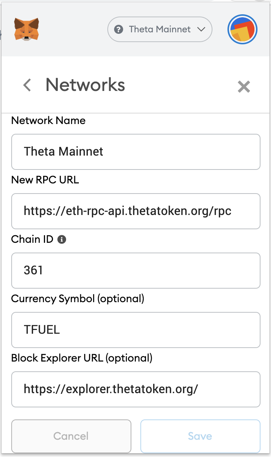
Task: Click the Network Name label
Action: [x=48, y=121]
